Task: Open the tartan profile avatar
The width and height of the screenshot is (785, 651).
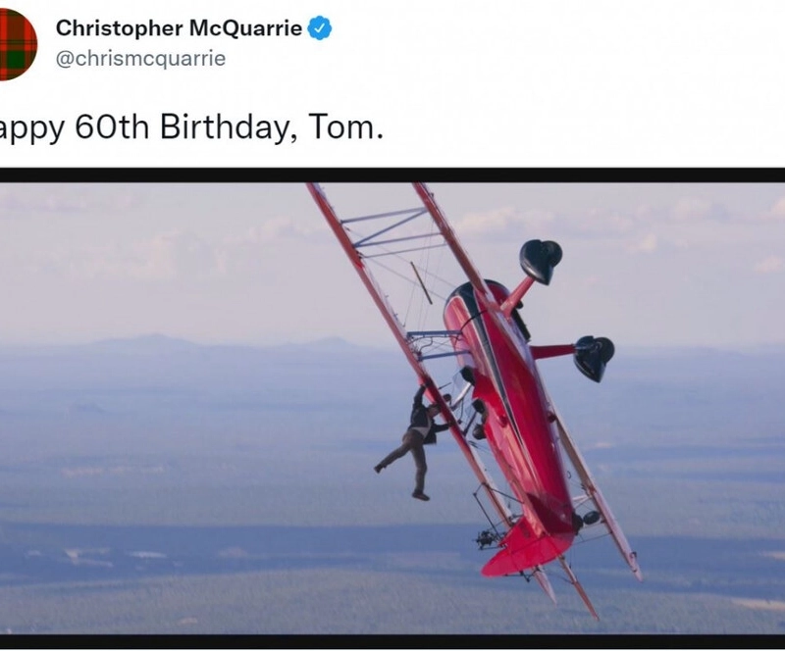Action: (x=17, y=44)
